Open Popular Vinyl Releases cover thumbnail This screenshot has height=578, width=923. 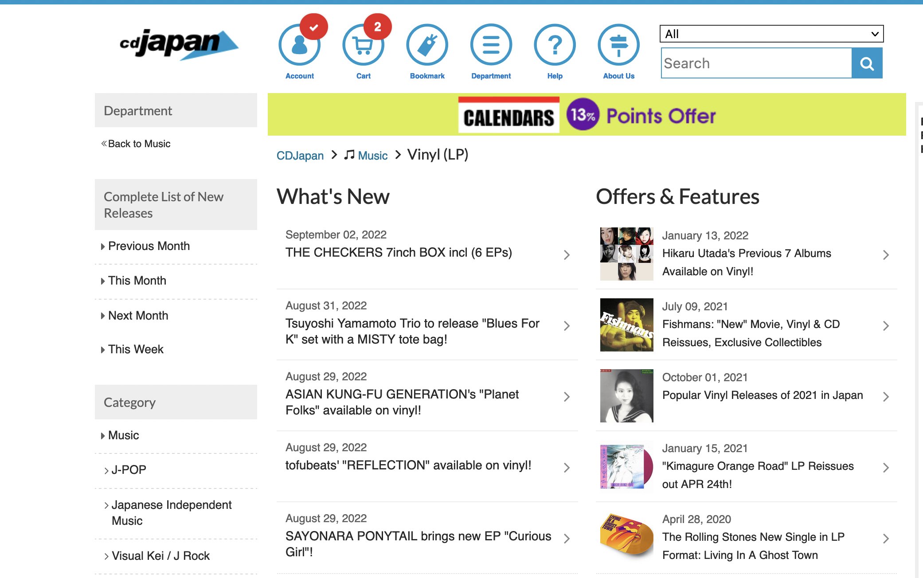pyautogui.click(x=626, y=396)
